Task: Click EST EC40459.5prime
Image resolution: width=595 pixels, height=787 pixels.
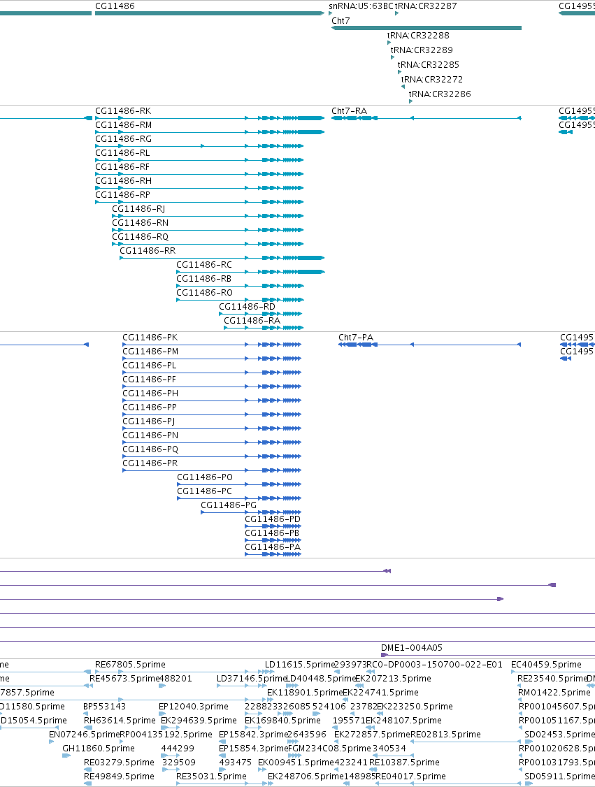Action: coord(546,665)
